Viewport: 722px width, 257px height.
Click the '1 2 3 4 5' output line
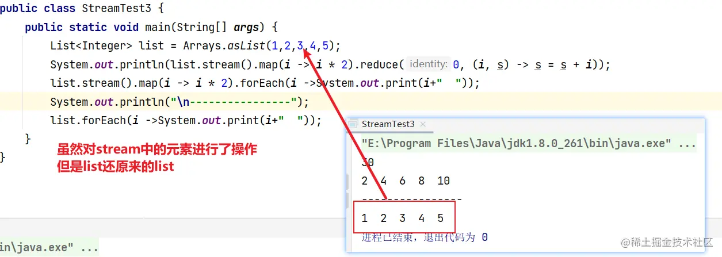[x=403, y=218]
